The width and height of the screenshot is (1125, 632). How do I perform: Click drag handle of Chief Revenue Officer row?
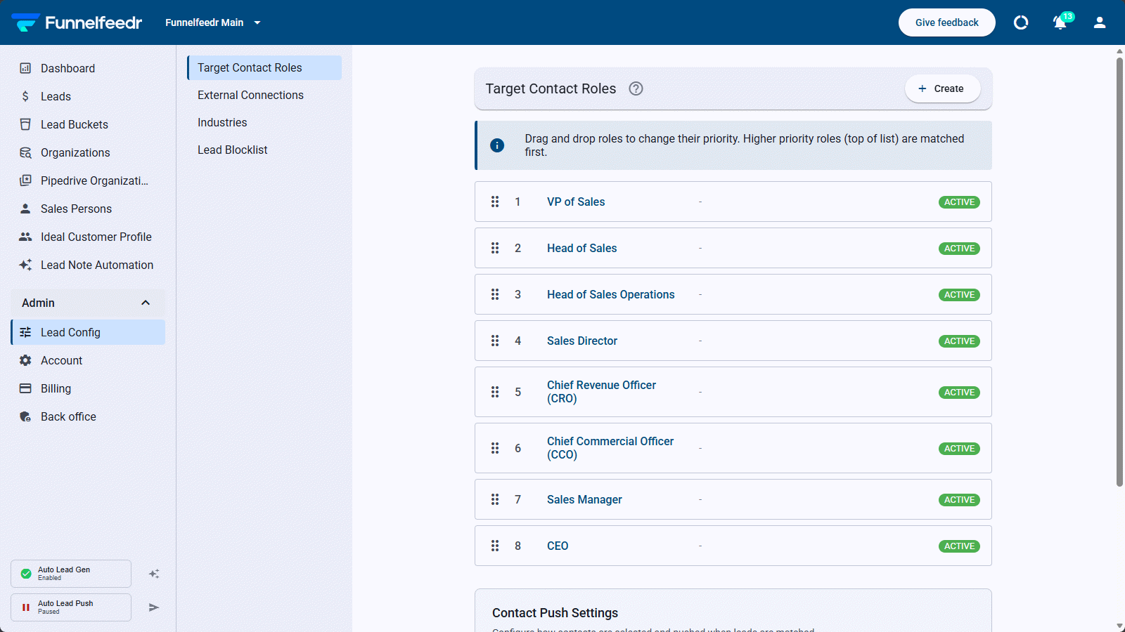coord(495,392)
